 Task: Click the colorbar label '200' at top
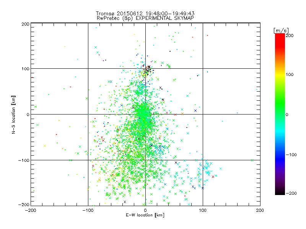(290, 35)
